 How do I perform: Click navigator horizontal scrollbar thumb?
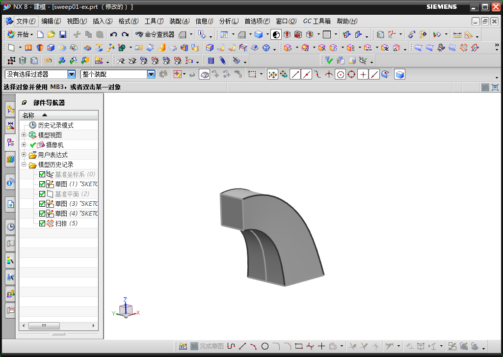(x=44, y=326)
